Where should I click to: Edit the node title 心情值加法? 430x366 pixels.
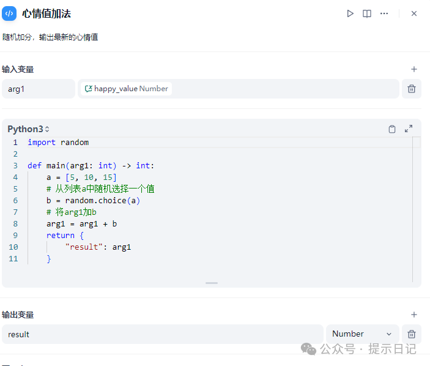point(46,13)
